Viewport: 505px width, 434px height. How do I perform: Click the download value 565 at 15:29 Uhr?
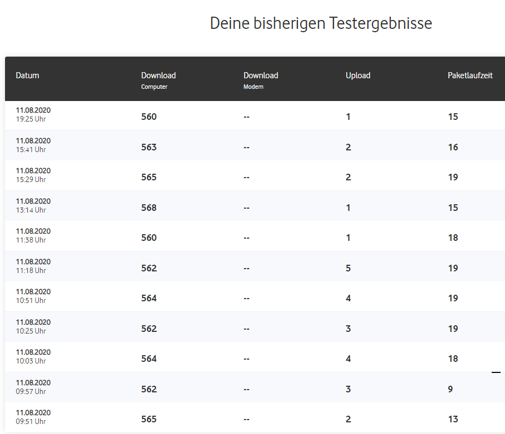click(x=149, y=177)
